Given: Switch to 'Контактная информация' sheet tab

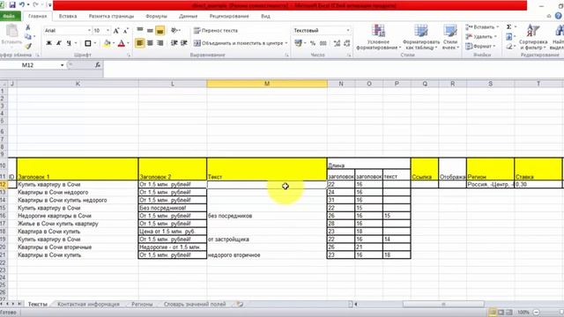Looking at the screenshot, I should (x=88, y=304).
